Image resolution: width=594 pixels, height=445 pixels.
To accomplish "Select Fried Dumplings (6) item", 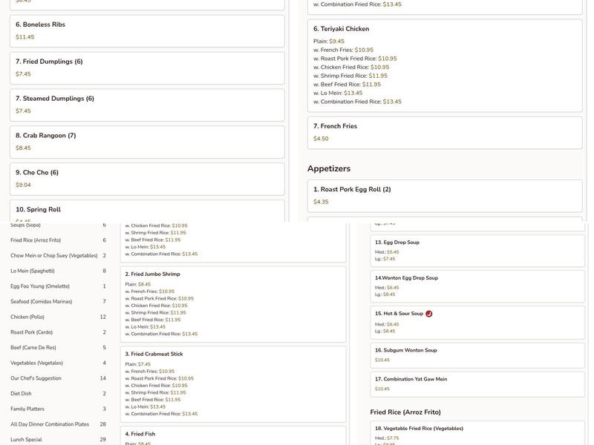I will pos(147,67).
